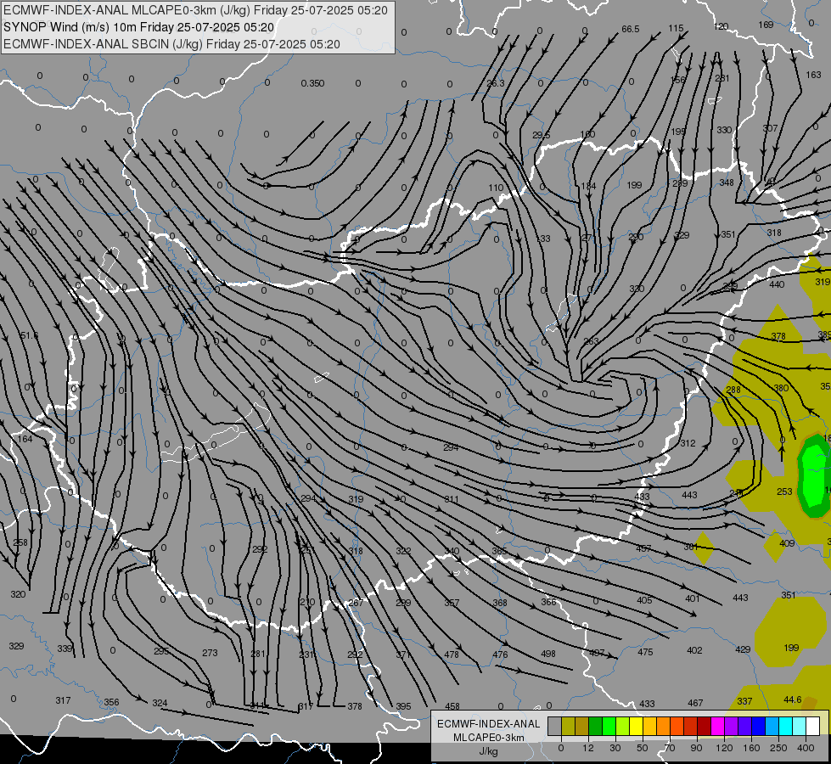Select the SYNOP Wind 10m header line
Viewport: 831px width, 764px height.
139,27
